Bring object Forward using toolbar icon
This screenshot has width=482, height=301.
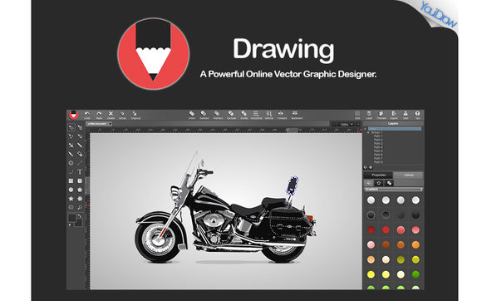[281, 114]
